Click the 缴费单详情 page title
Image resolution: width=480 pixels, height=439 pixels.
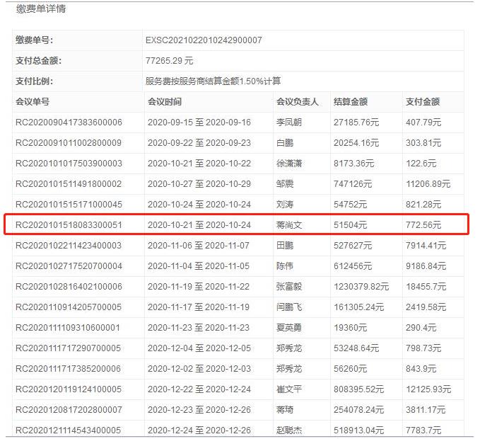tap(42, 9)
